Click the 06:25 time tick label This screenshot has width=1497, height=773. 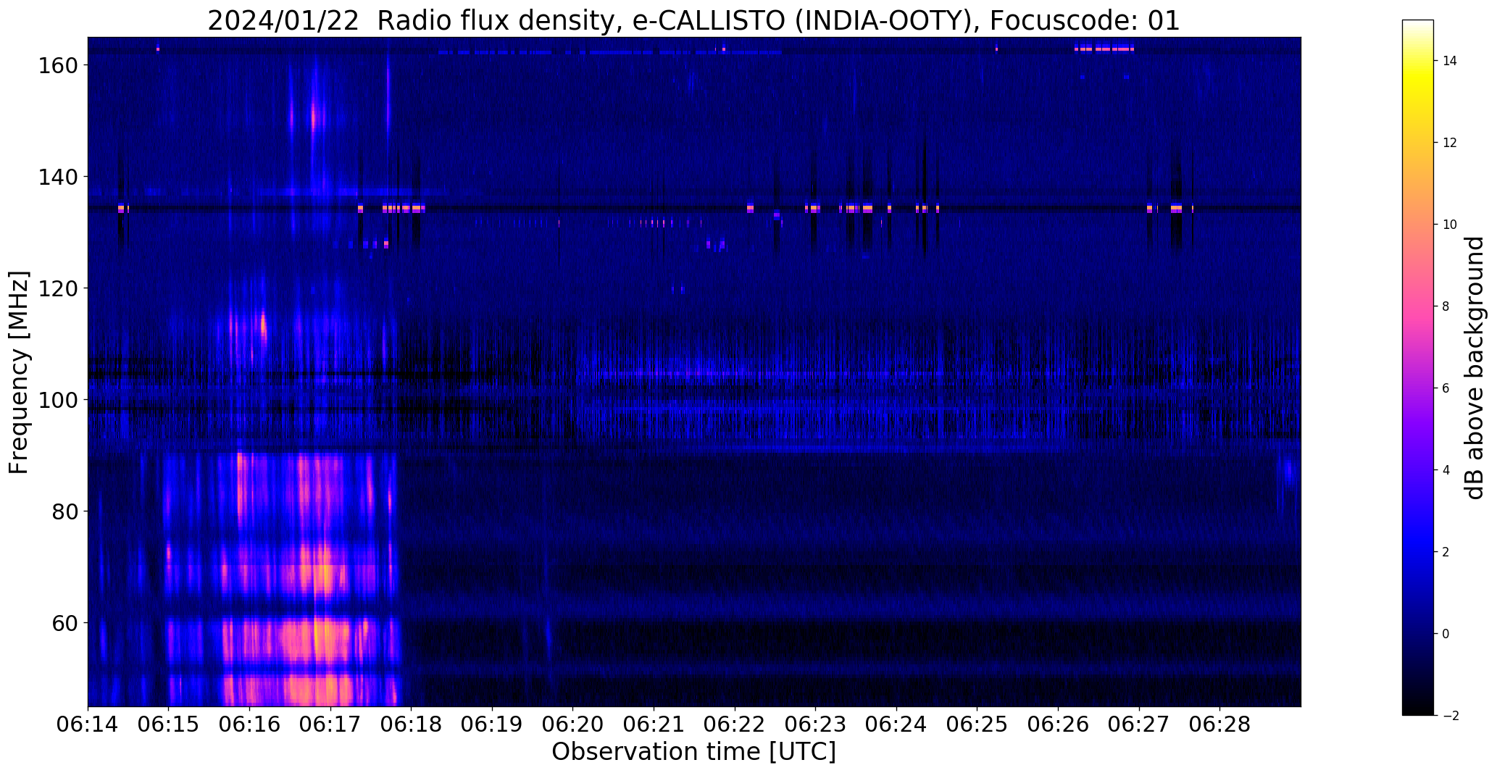(x=977, y=725)
